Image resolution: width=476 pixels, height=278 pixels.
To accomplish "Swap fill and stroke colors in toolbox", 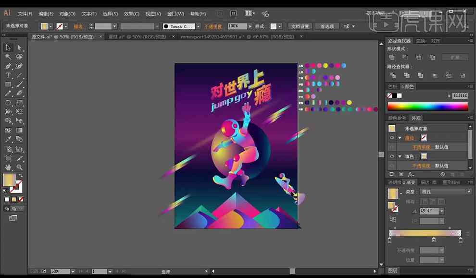I will (x=21, y=176).
